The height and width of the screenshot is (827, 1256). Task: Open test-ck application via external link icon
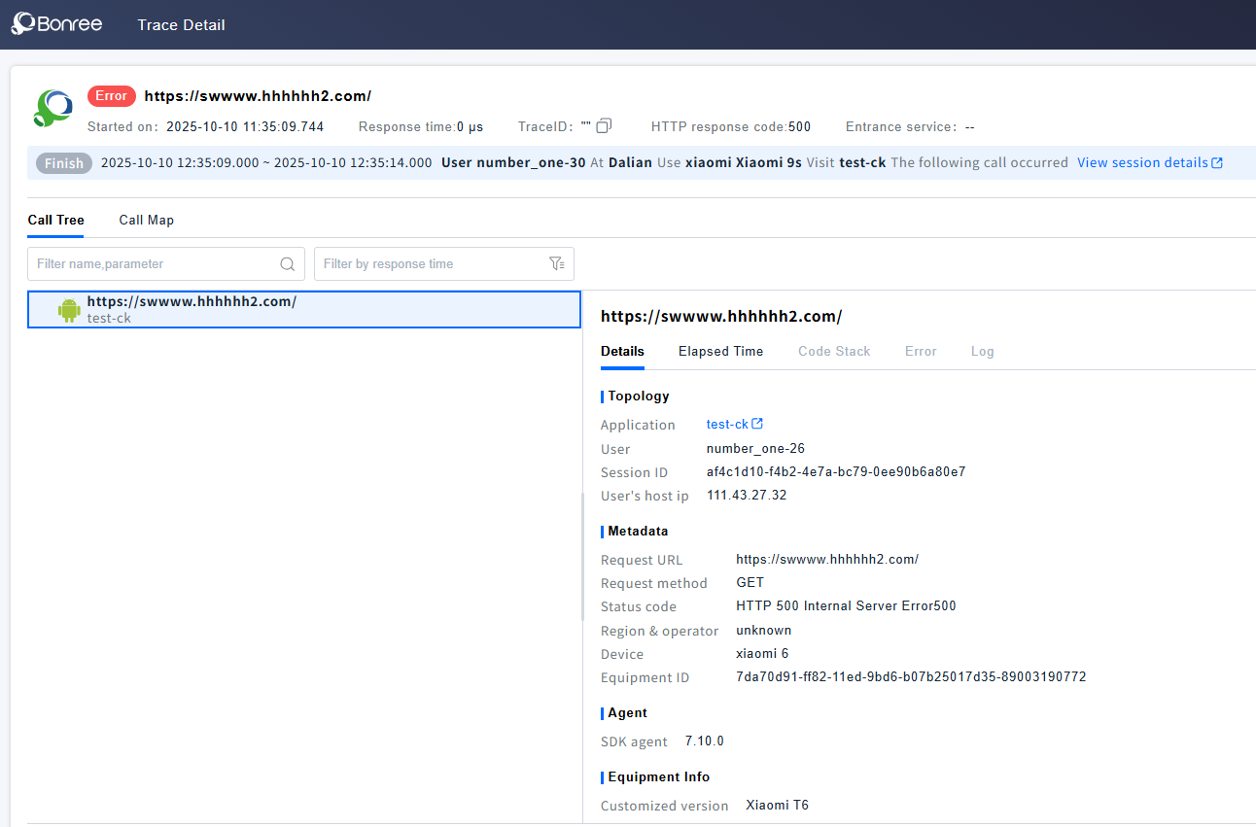tap(758, 424)
